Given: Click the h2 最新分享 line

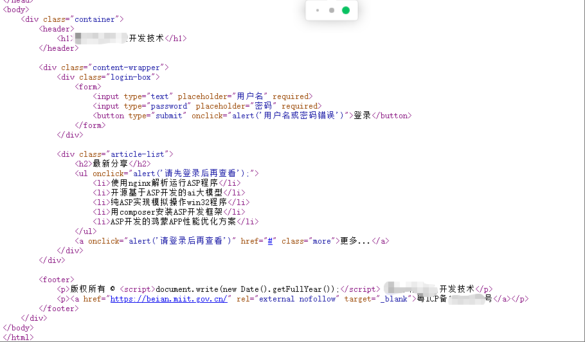Looking at the screenshot, I should pyautogui.click(x=113, y=164).
